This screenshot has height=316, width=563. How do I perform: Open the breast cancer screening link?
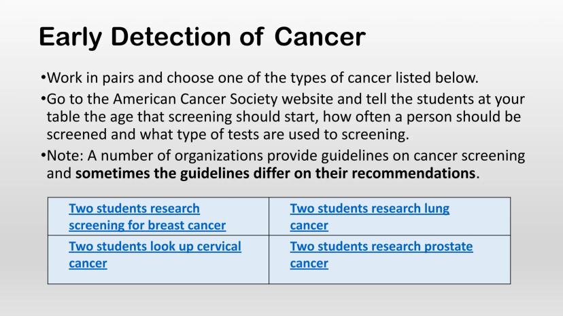147,217
